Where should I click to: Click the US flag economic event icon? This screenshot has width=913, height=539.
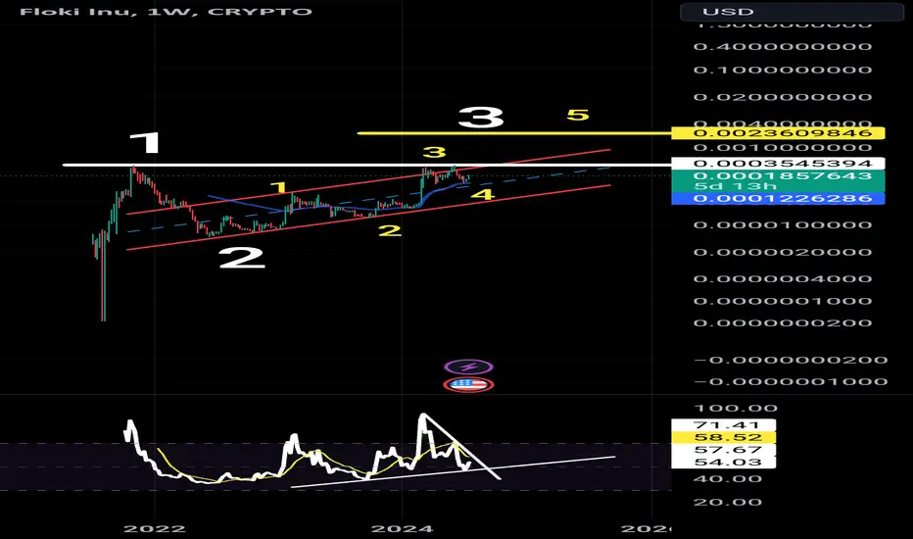coord(468,384)
